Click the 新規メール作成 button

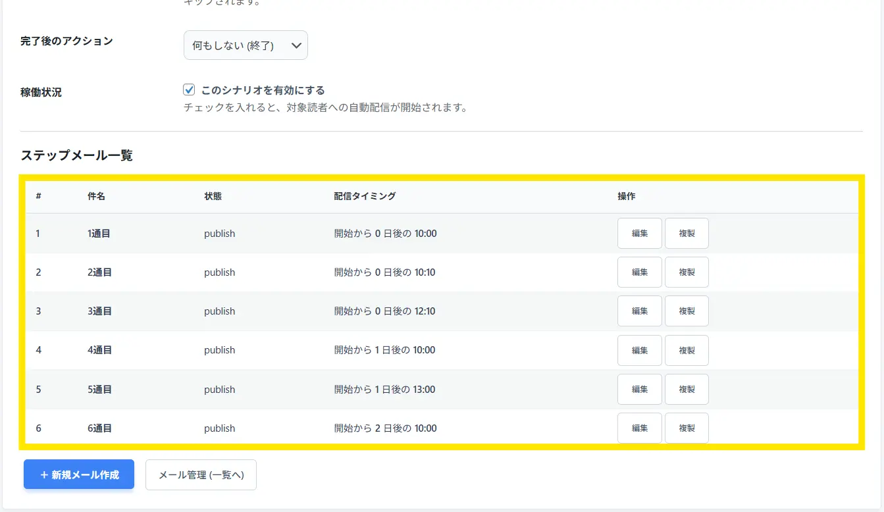point(79,474)
